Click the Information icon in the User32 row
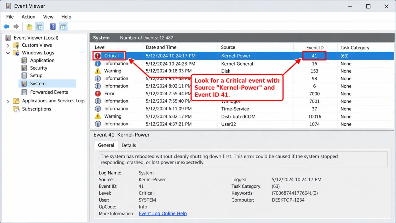 pos(98,124)
